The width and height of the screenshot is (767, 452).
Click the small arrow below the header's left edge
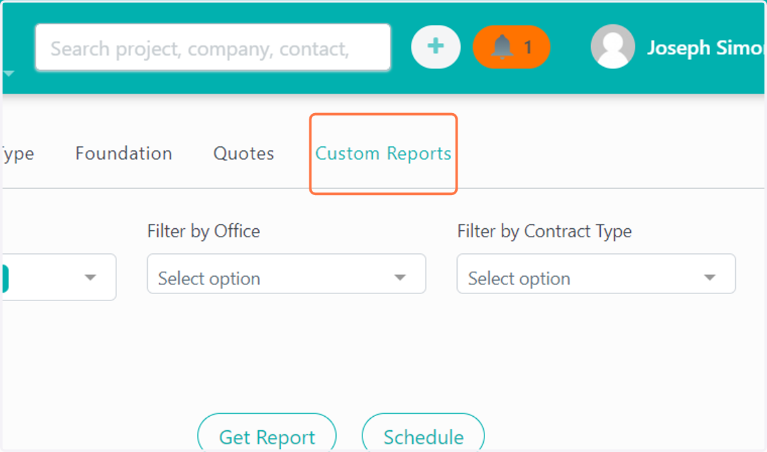8,74
